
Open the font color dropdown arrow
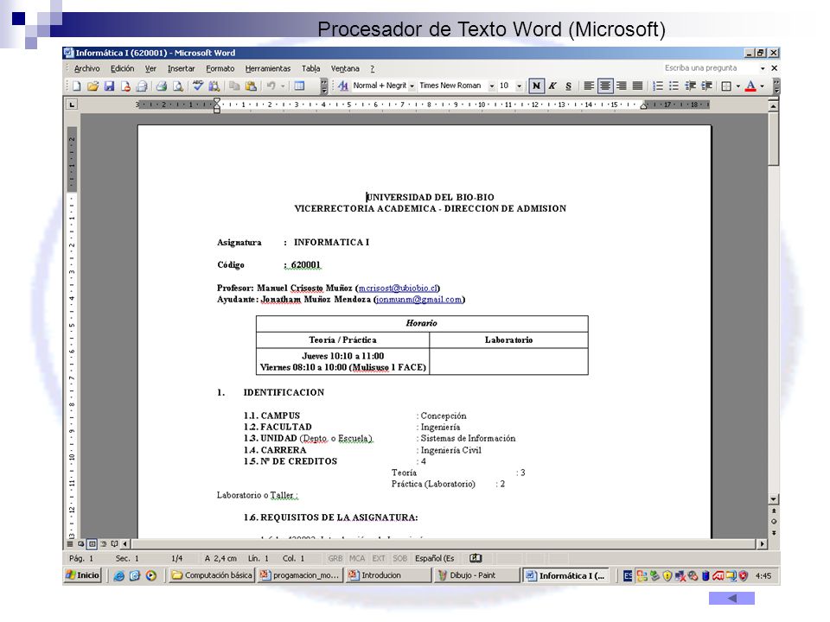(762, 86)
